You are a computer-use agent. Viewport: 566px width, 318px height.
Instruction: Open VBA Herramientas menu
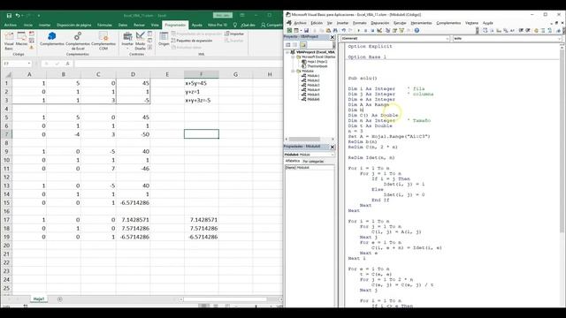421,23
